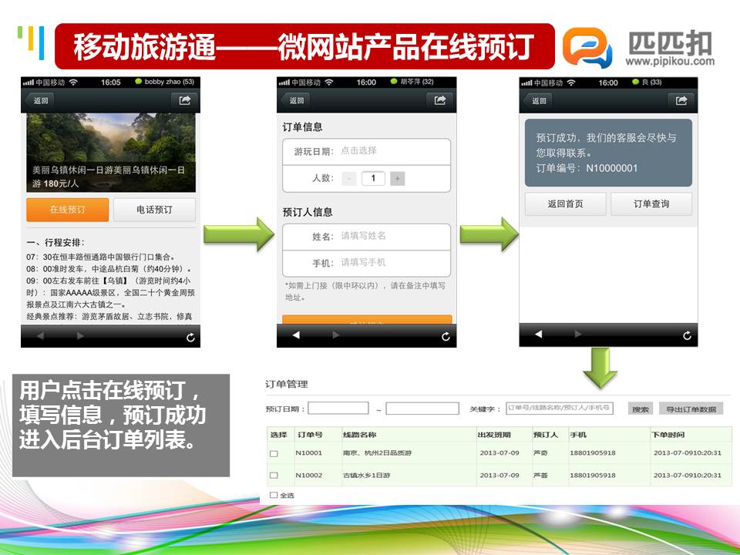Tap 订单查询 on the success screen
Screen dimensions: 740x555
(x=651, y=204)
